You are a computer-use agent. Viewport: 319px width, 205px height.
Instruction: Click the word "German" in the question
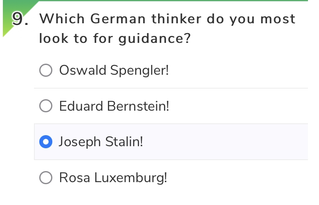click(117, 19)
